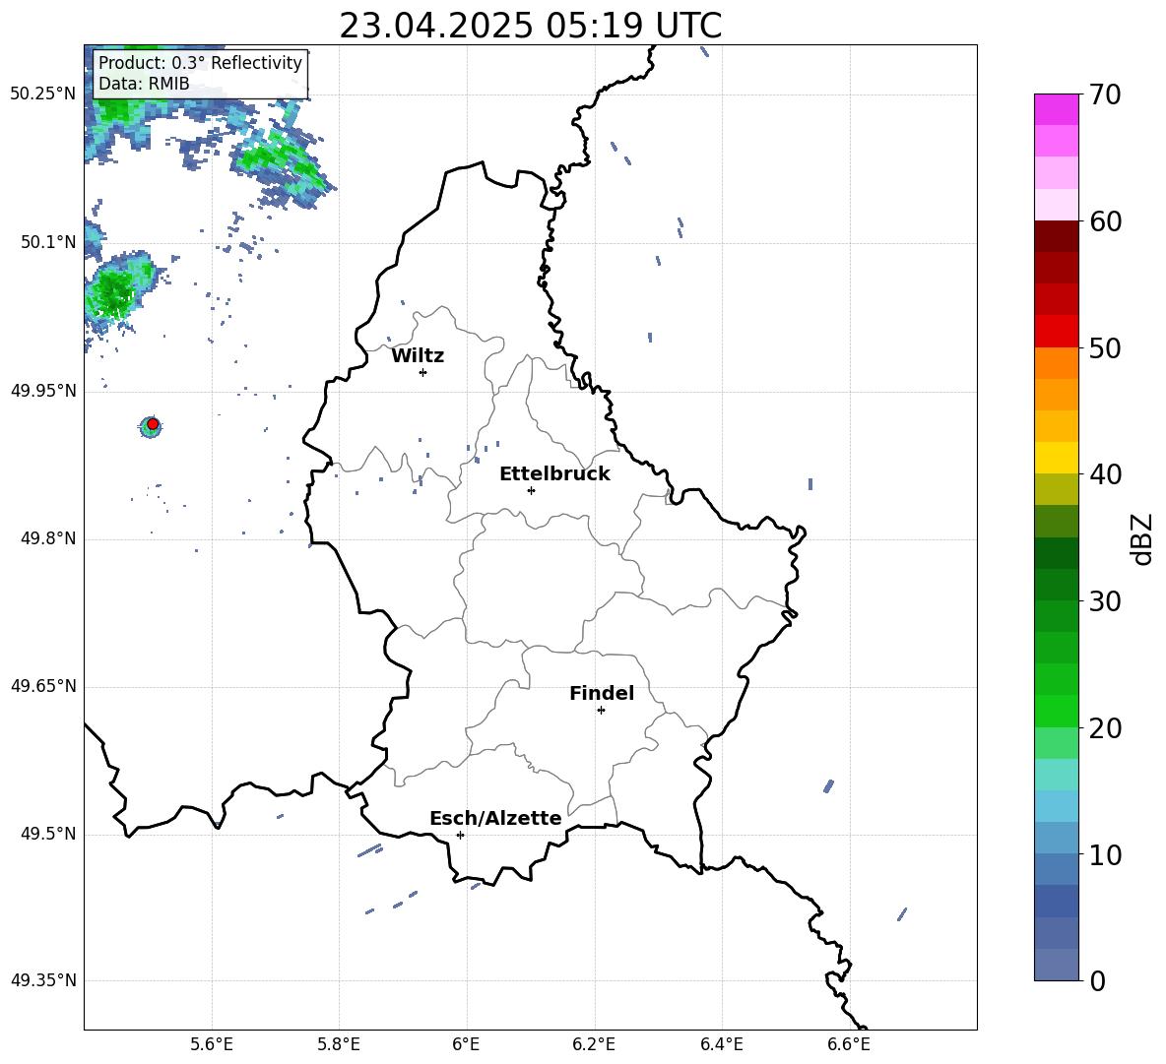This screenshot has height=1064, width=1166.
Task: Click the 49.95°N latitude label
Action: (x=43, y=391)
